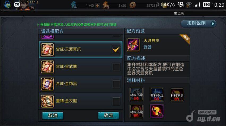Viewport: 226px width, 126px height.
Task: Check the 合成·金武器 checkbox
Action: point(116,67)
